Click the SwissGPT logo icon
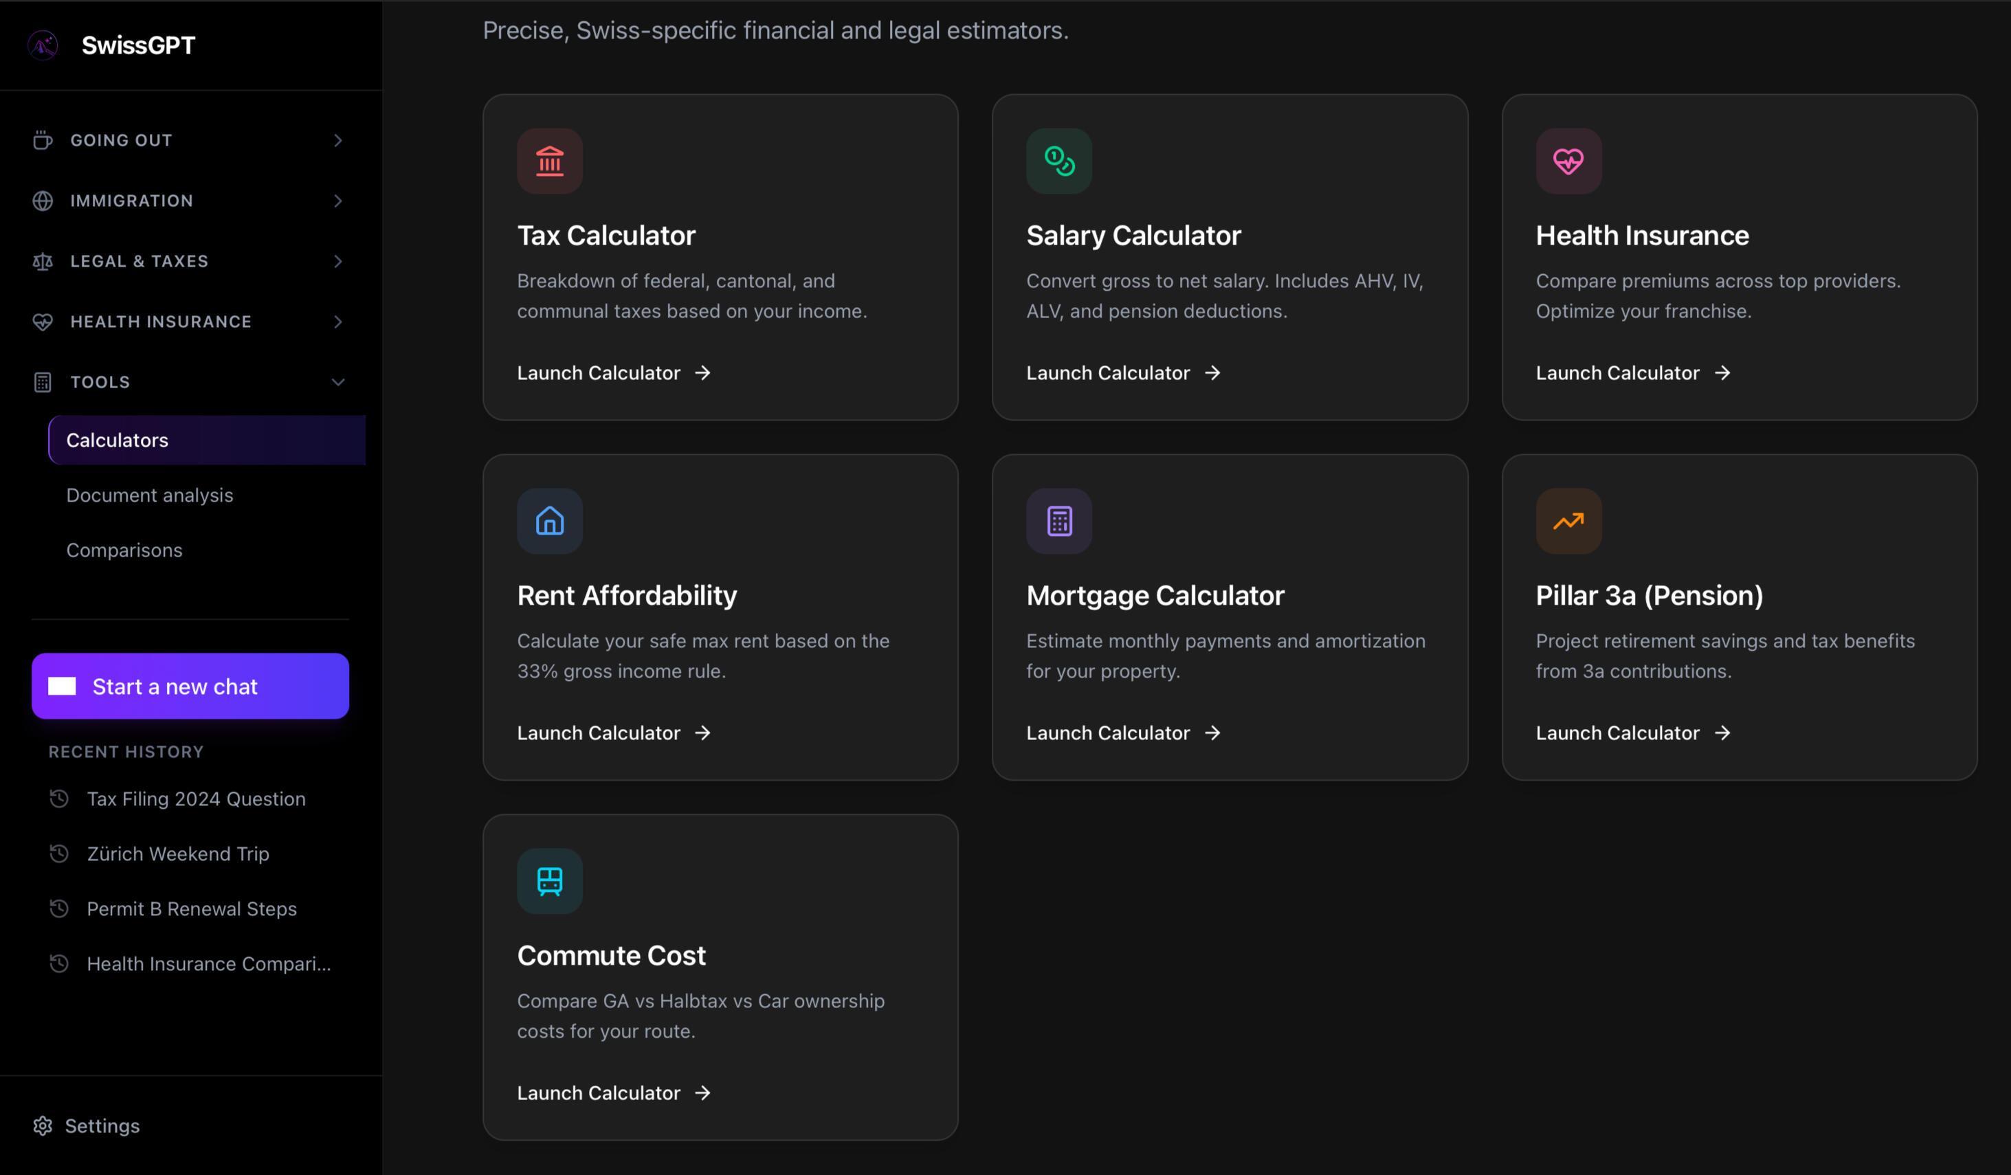Viewport: 2011px width, 1175px height. [43, 45]
